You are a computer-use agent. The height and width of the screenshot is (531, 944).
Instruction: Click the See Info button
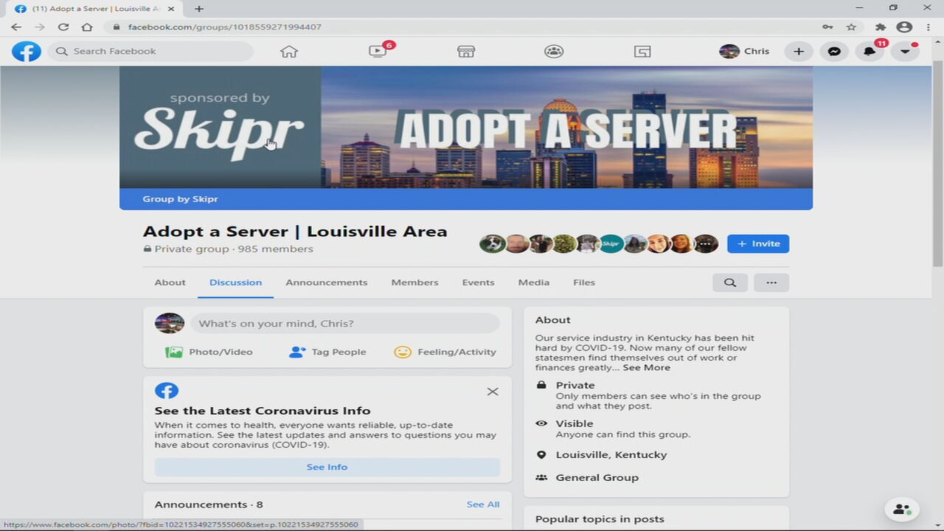pyautogui.click(x=327, y=467)
